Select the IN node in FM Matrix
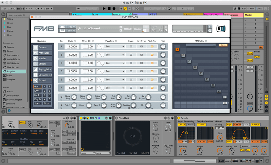Viewport: 271px width, 165px height. 225,97
